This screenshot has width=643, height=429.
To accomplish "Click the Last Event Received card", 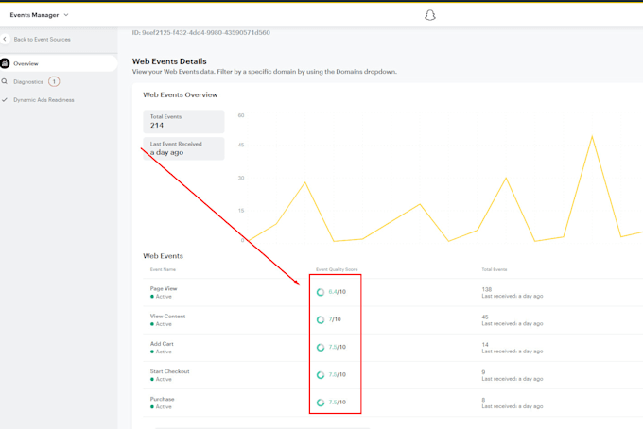I will tap(183, 148).
